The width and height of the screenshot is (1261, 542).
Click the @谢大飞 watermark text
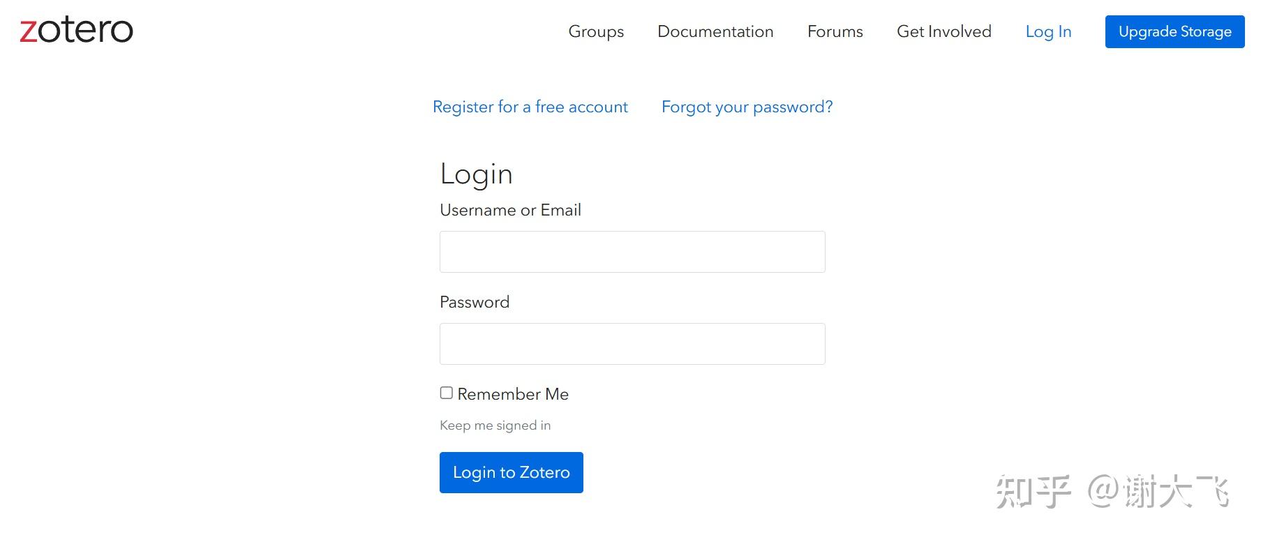pyautogui.click(x=1158, y=491)
